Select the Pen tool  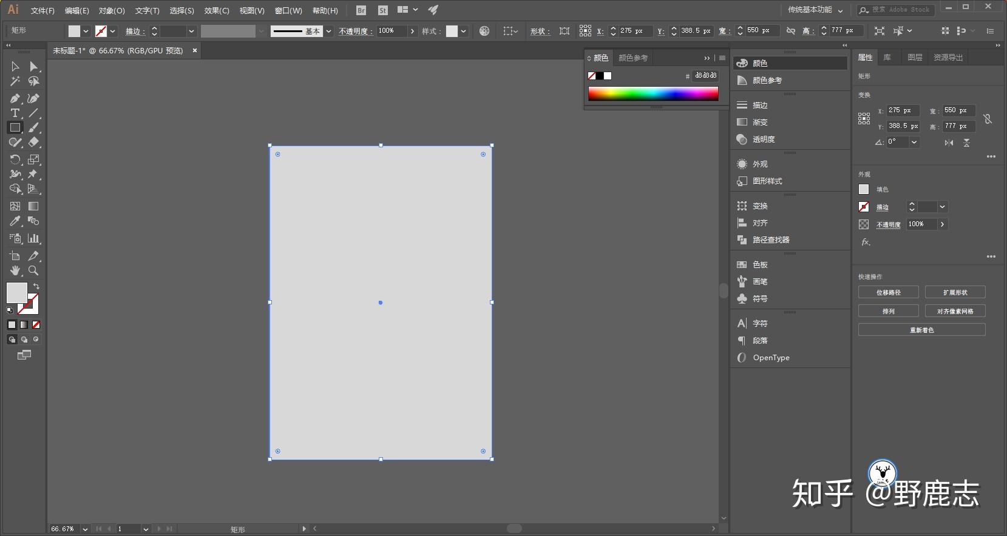(15, 98)
